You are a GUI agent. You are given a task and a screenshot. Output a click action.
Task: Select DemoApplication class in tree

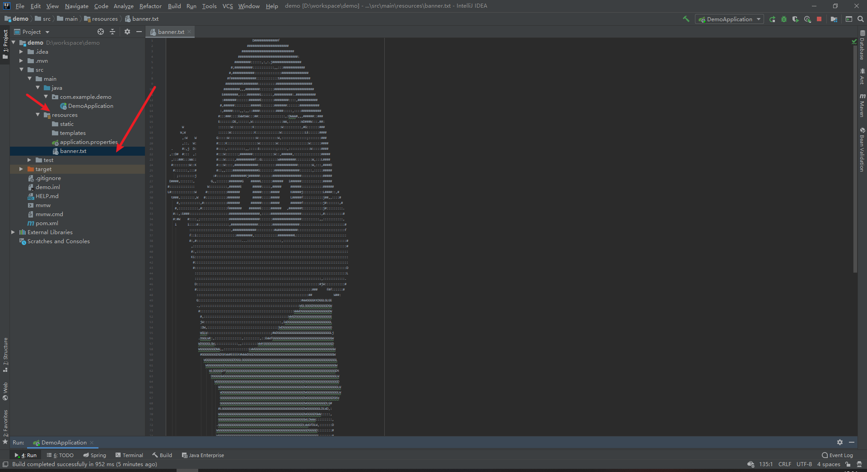[87, 106]
